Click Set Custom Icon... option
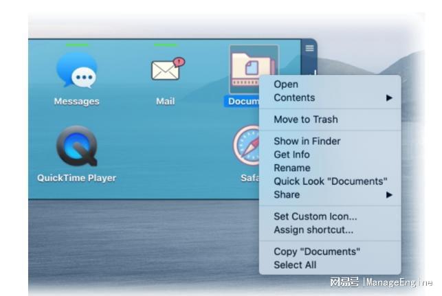This screenshot has height=296, width=442. (315, 217)
